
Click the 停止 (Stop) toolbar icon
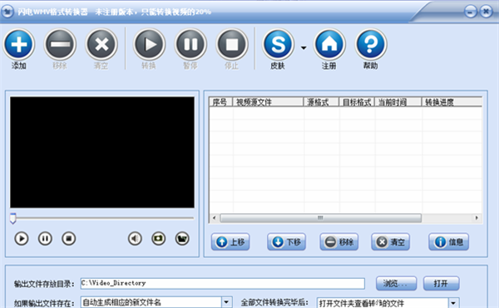232,44
